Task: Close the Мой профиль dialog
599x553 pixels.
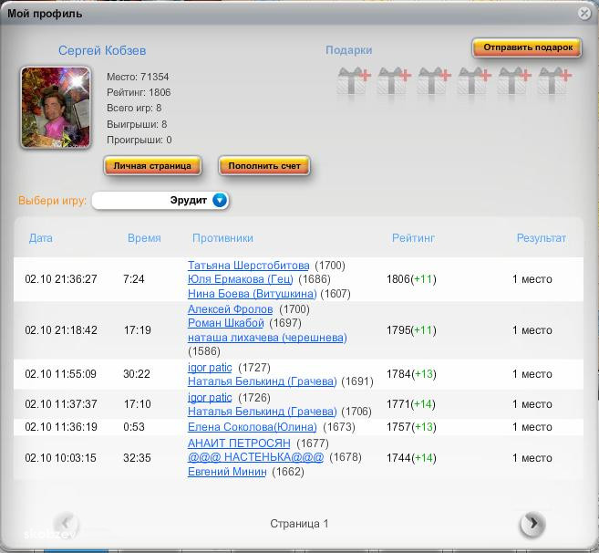Action: pyautogui.click(x=584, y=13)
